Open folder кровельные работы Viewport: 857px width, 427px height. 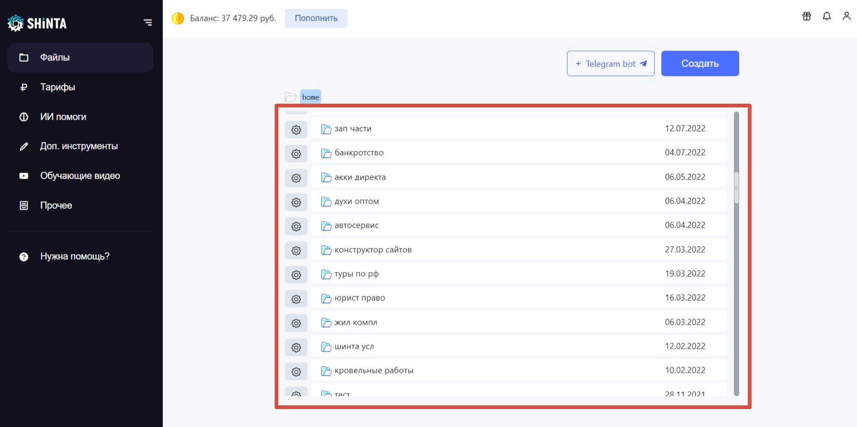(519, 370)
